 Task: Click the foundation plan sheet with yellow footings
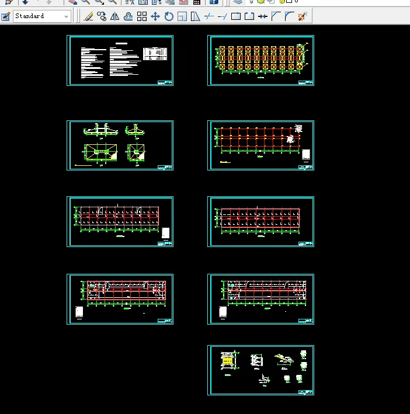(x=261, y=61)
